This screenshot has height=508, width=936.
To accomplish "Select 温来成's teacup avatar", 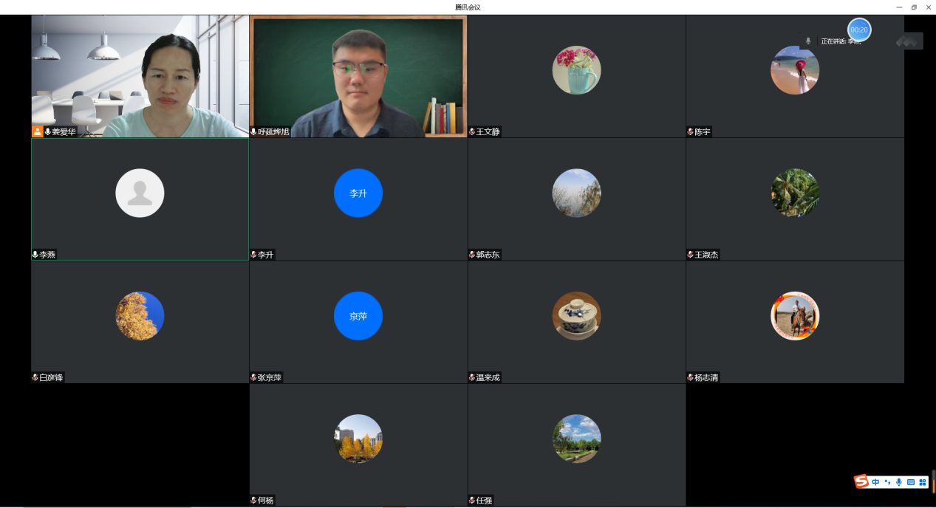I will click(x=576, y=316).
